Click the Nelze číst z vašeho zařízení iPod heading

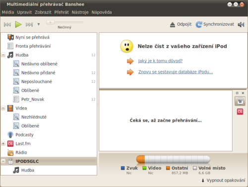(x=183, y=46)
